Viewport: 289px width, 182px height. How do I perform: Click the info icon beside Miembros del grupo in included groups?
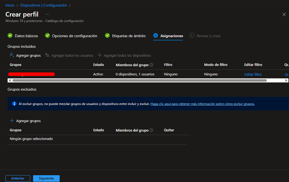tap(151, 65)
